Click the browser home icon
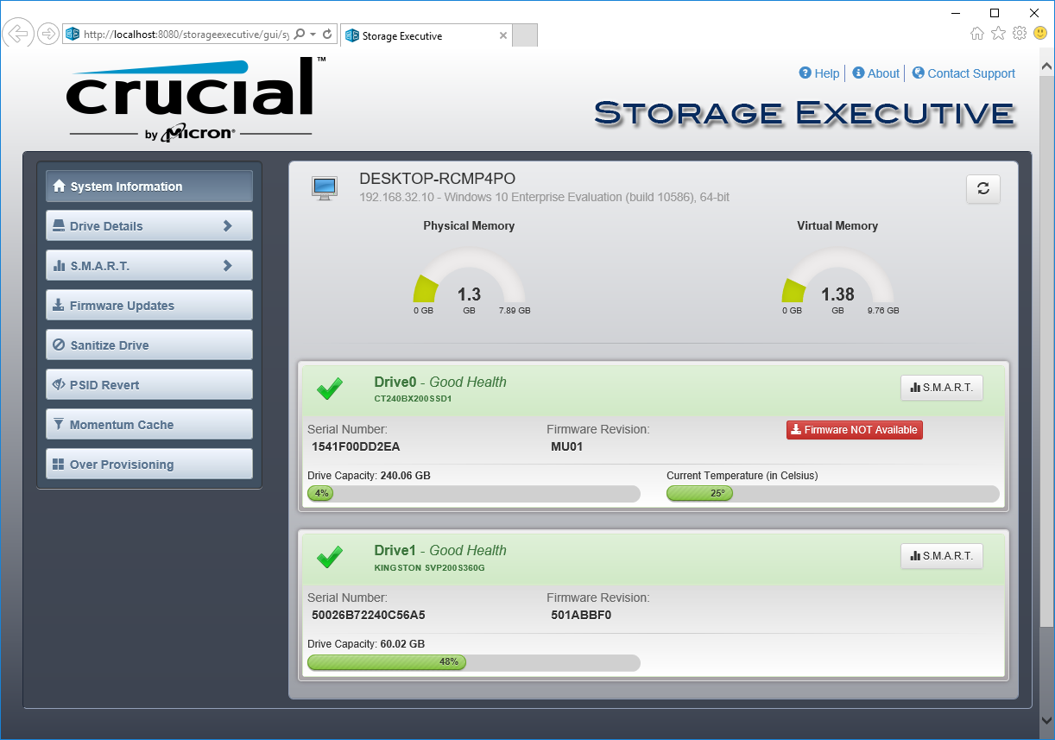 [977, 33]
